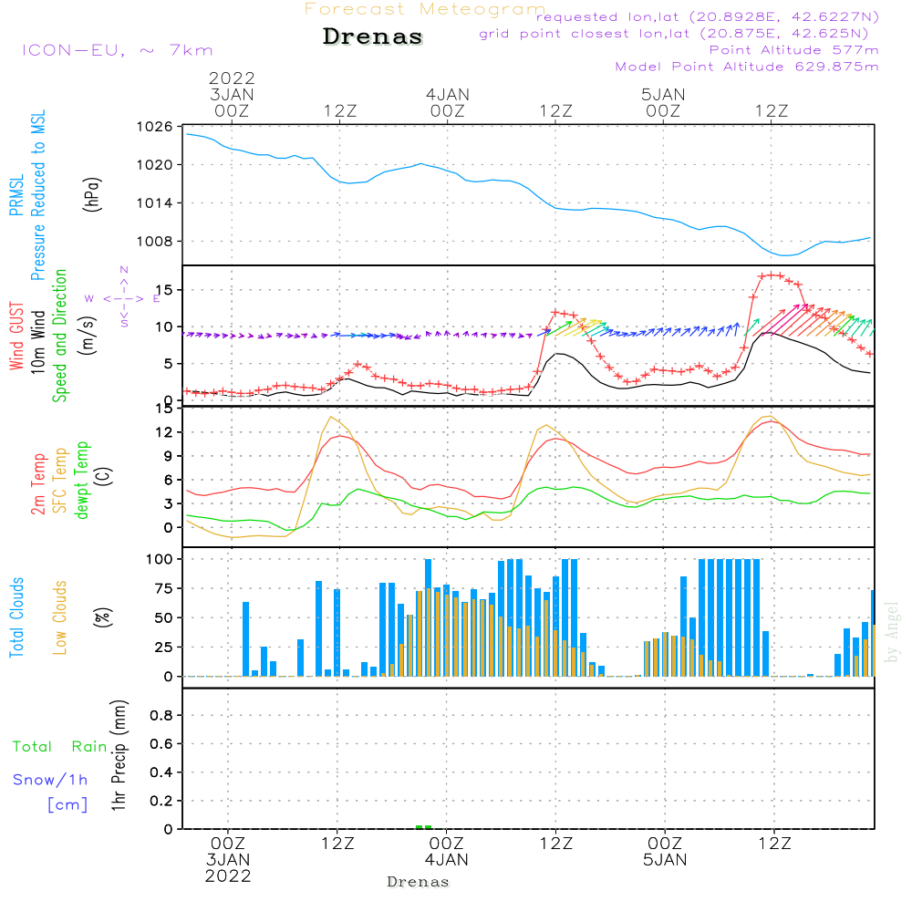The height and width of the screenshot is (912, 912).
Task: Select the red "2m Temp" label
Action: click(x=37, y=484)
